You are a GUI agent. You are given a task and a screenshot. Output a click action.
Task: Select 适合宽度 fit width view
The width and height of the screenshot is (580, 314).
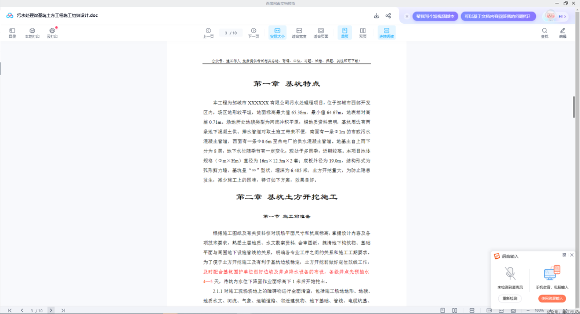coord(299,33)
